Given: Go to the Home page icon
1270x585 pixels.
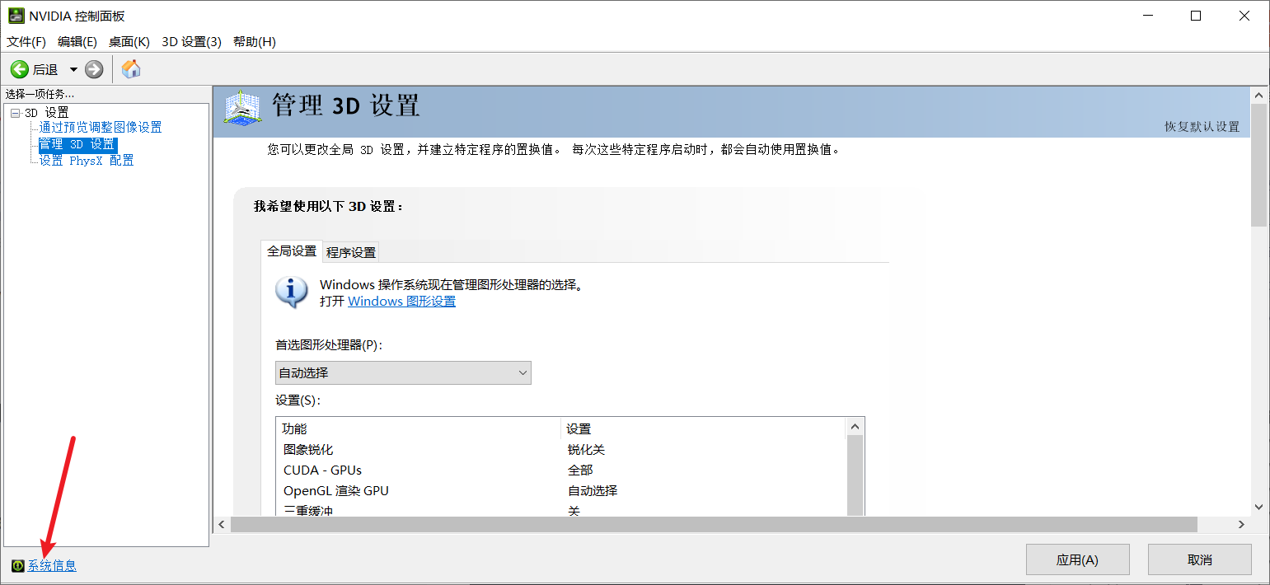Looking at the screenshot, I should click(x=130, y=69).
